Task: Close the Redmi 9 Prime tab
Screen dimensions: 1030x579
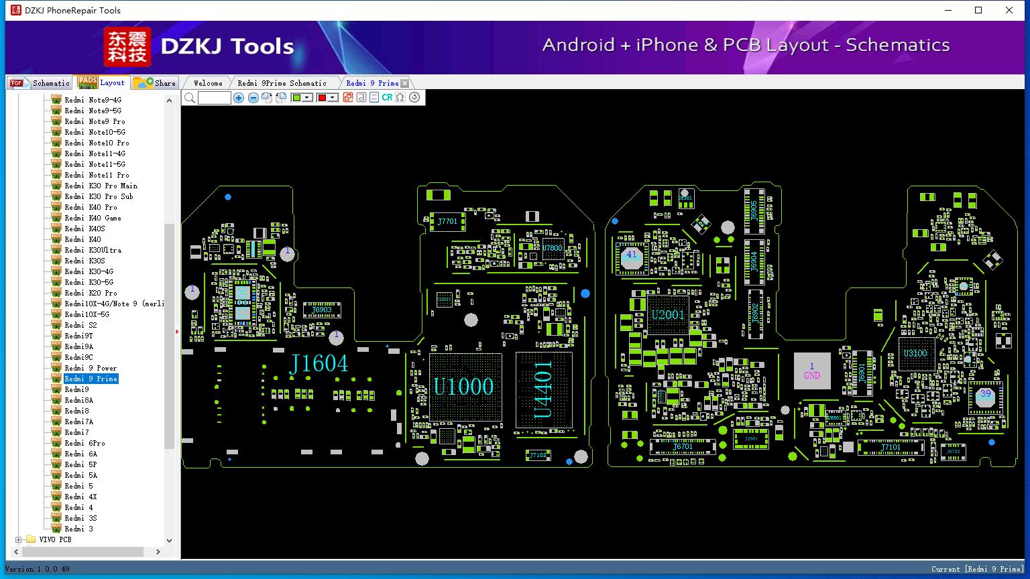Action: [404, 83]
